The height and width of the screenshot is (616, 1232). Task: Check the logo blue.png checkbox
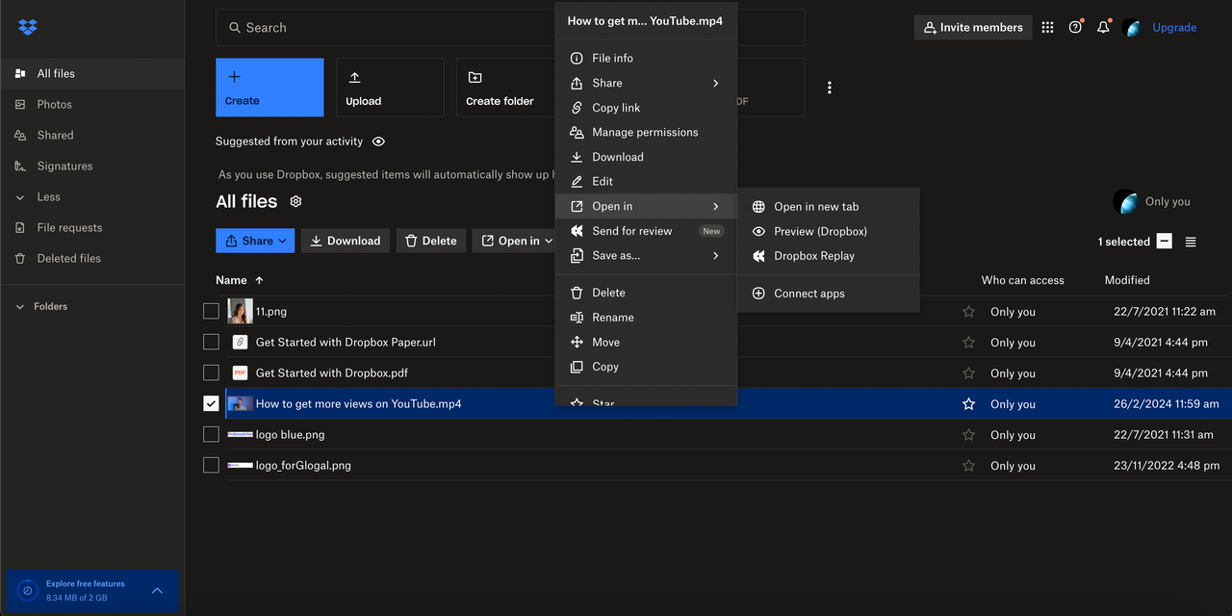(211, 434)
